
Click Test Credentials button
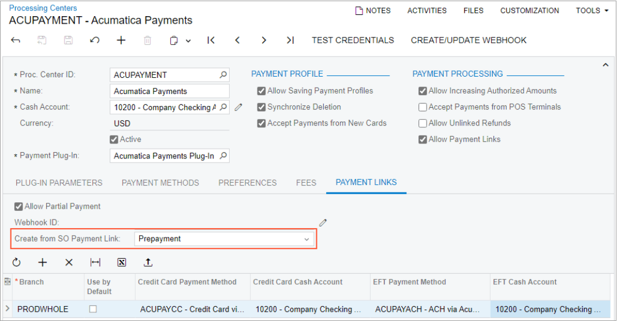[x=353, y=40]
